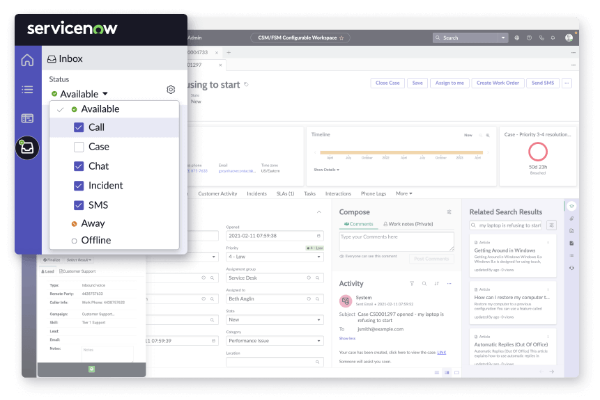Click in Type your Comments here box
Viewport: 600px width, 400px height.
pyautogui.click(x=397, y=241)
